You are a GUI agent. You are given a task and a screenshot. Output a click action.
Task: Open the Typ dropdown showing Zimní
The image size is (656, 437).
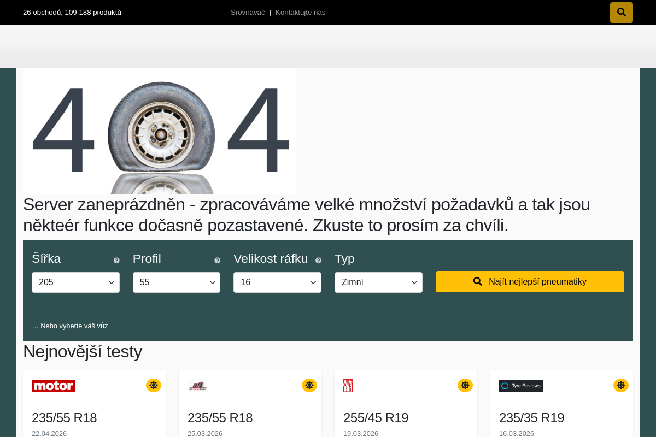[x=378, y=282]
